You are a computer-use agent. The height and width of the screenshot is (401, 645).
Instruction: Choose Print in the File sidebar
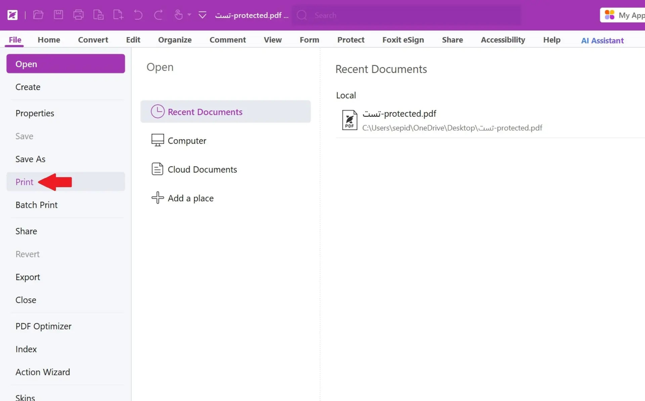point(66,182)
